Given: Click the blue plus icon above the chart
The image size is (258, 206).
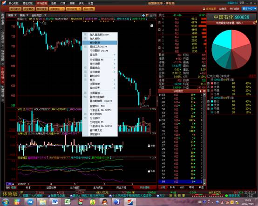Looking at the screenshot, I should (143, 15).
